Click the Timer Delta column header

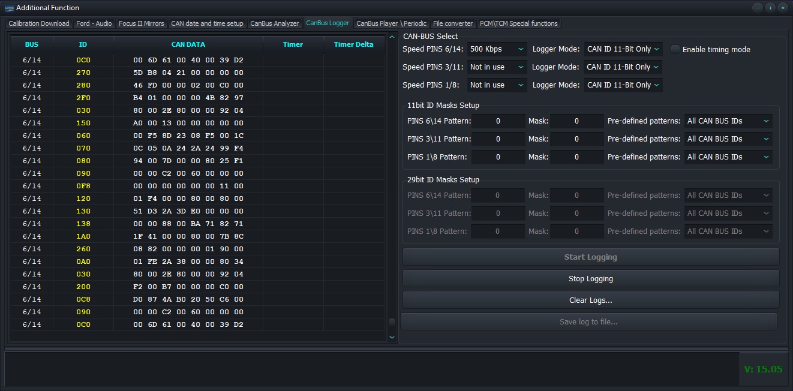tap(353, 44)
